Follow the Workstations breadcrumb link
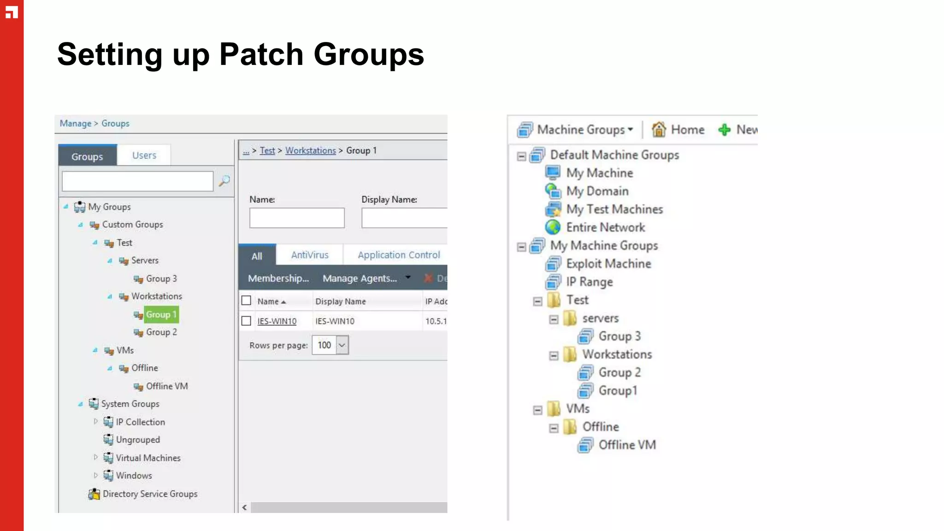 (311, 150)
